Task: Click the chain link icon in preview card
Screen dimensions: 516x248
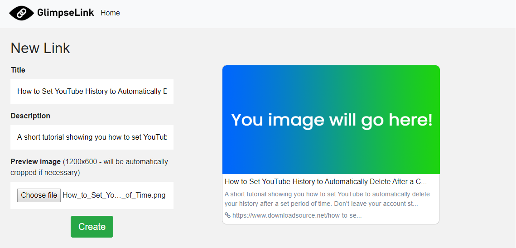Action: [227, 215]
